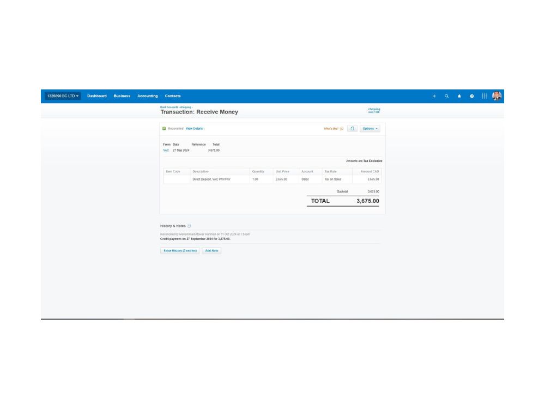
Task: Click the Tax Exclusive amounts label
Action: 373,161
